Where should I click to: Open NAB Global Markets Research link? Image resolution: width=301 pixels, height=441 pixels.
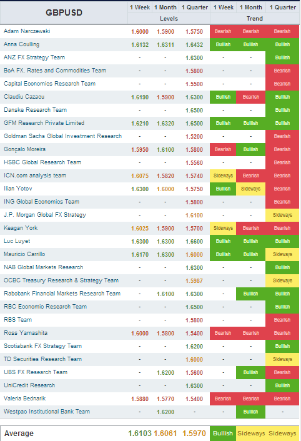(x=43, y=267)
